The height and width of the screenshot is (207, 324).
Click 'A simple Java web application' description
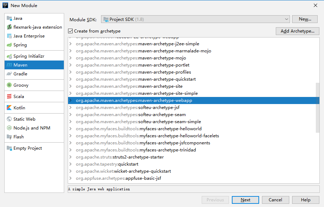pyautogui.click(x=99, y=189)
